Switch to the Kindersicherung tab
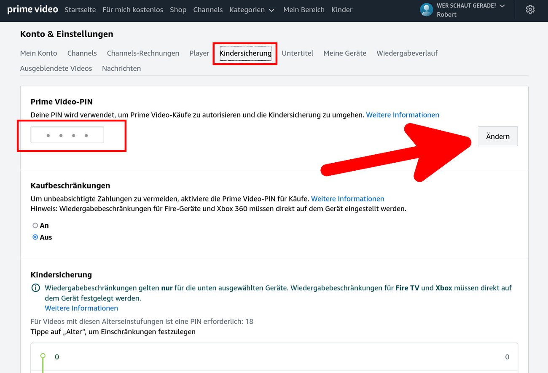 click(245, 53)
